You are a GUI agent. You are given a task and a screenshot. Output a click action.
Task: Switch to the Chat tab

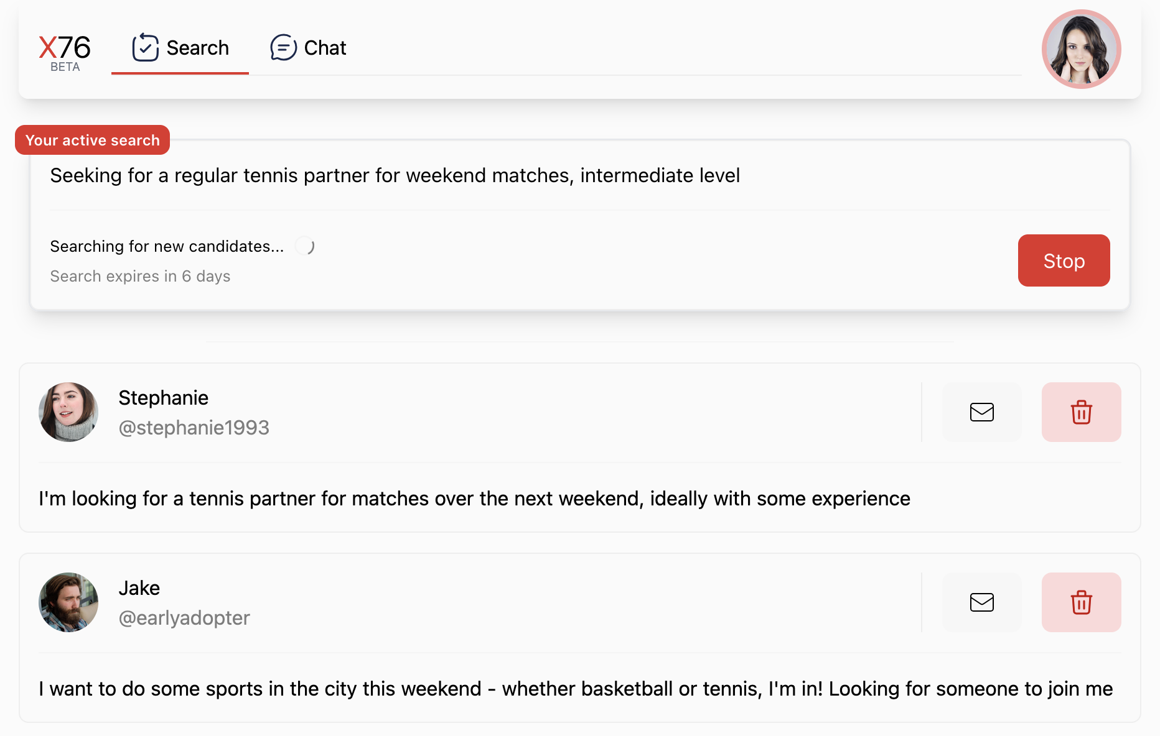pyautogui.click(x=308, y=48)
